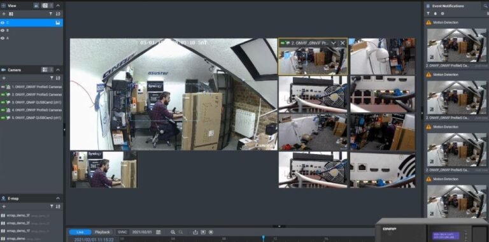Search event notifications
The image size is (489, 242).
pos(486,6)
